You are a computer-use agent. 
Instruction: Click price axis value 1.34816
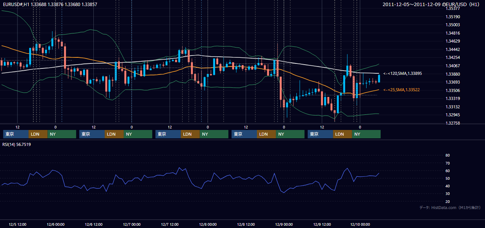click(x=453, y=33)
